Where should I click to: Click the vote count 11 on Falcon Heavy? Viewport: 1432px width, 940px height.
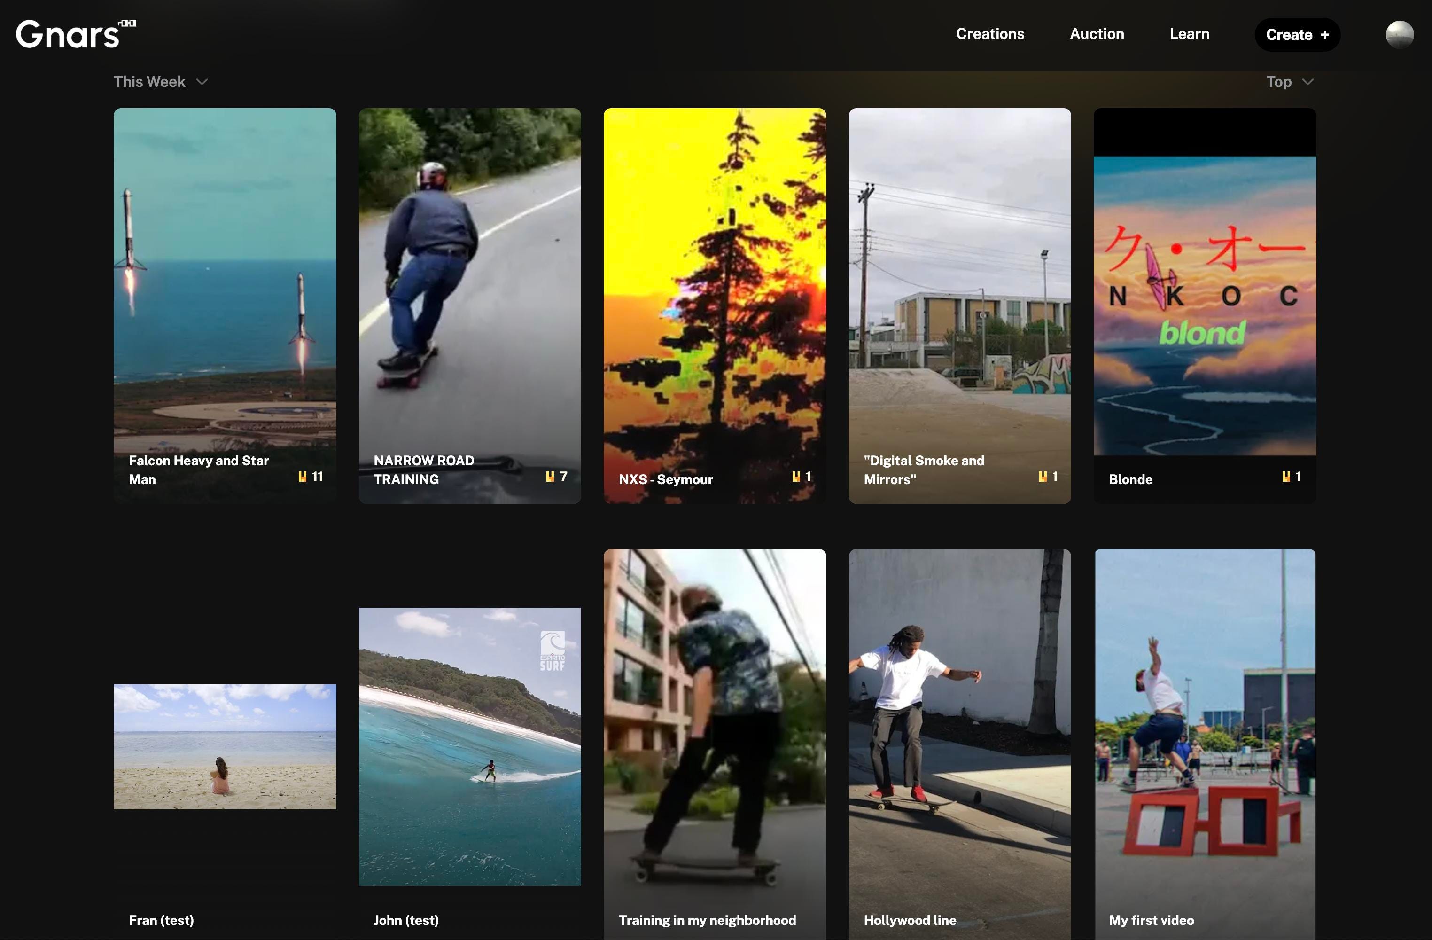tap(318, 477)
